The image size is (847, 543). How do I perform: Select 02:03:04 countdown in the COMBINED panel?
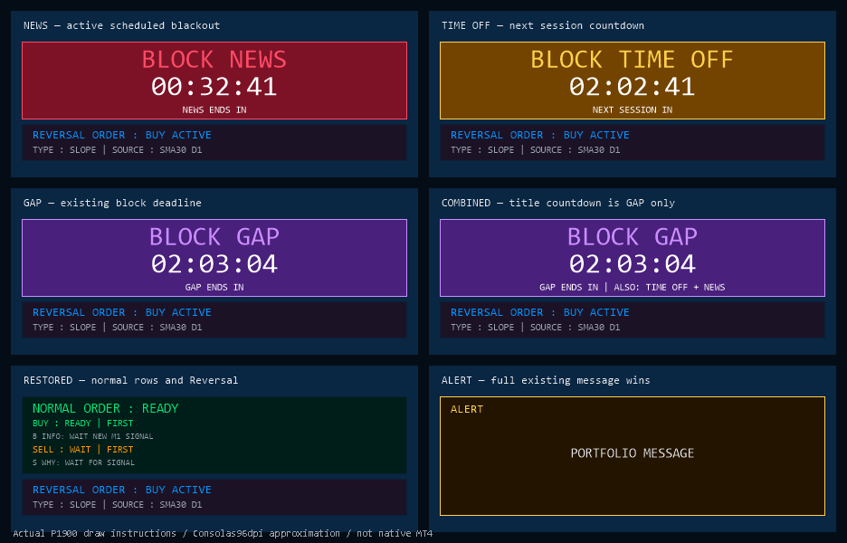[632, 263]
